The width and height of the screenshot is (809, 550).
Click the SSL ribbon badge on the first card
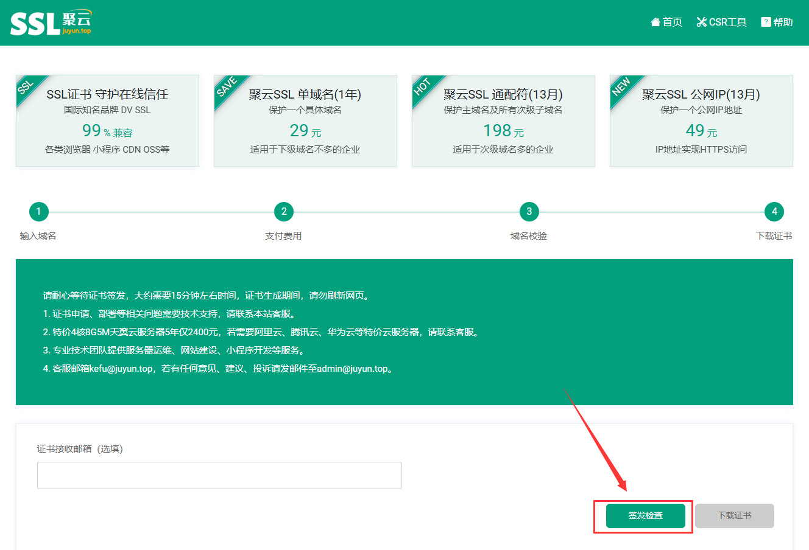[27, 86]
